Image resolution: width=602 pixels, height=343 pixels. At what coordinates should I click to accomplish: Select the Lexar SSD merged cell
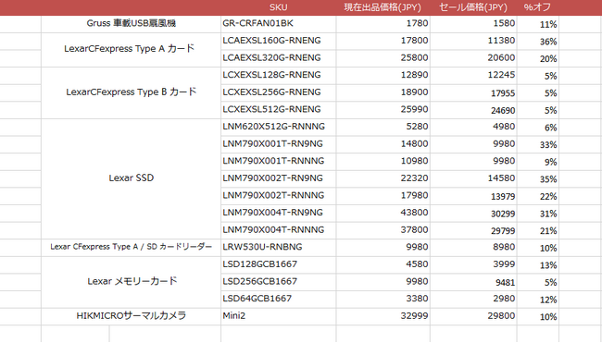point(131,178)
